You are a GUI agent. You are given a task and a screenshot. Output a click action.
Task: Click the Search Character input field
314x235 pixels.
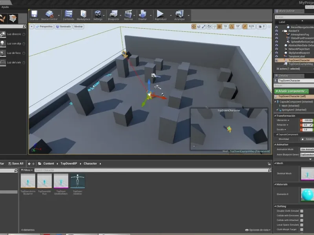point(153,170)
